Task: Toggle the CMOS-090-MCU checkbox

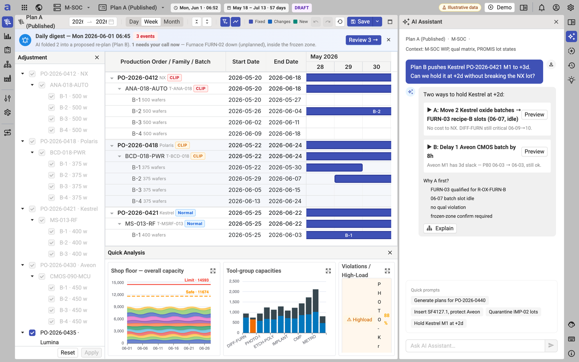Action: click(42, 277)
